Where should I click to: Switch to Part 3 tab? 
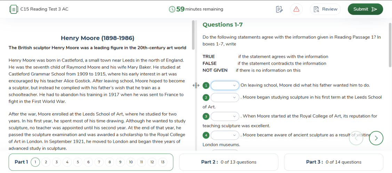click(x=334, y=162)
